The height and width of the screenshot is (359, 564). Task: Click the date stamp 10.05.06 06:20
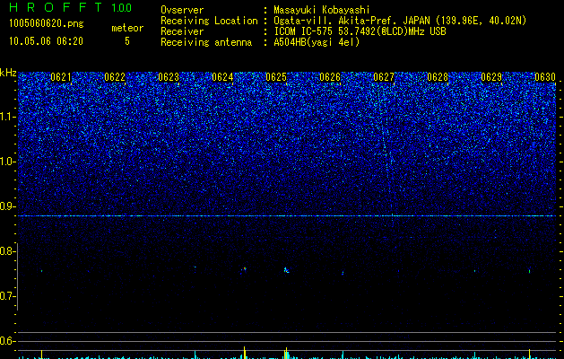46,41
